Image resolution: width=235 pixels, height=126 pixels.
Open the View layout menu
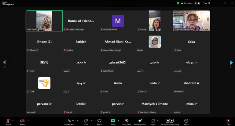pyautogui.click(x=207, y=3)
